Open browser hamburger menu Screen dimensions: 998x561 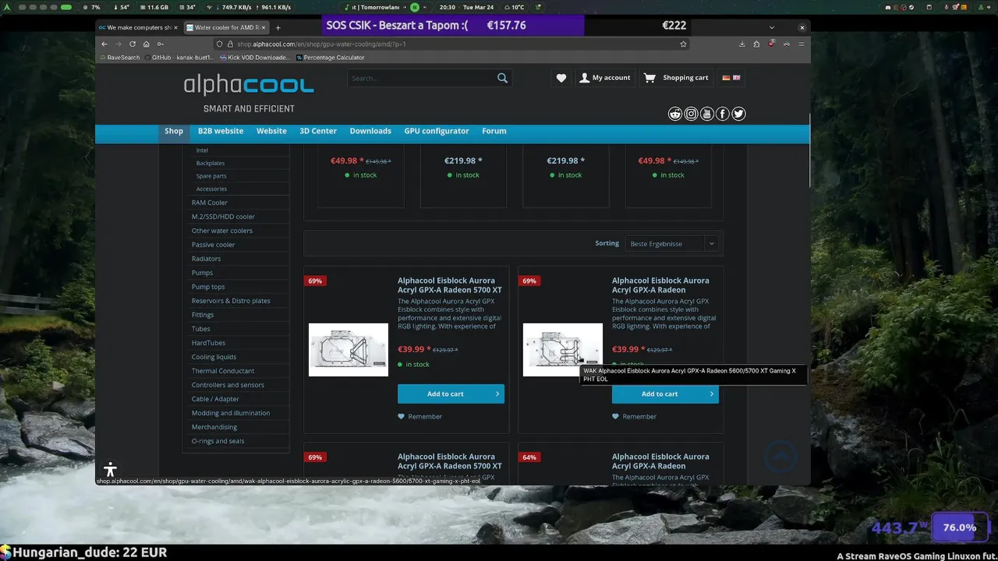click(801, 44)
